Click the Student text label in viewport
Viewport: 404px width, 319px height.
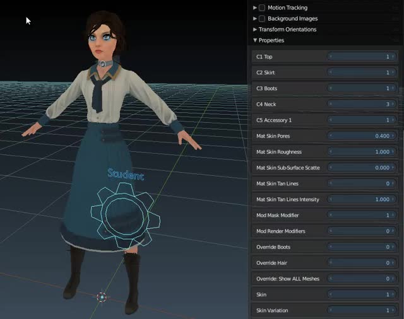(126, 174)
